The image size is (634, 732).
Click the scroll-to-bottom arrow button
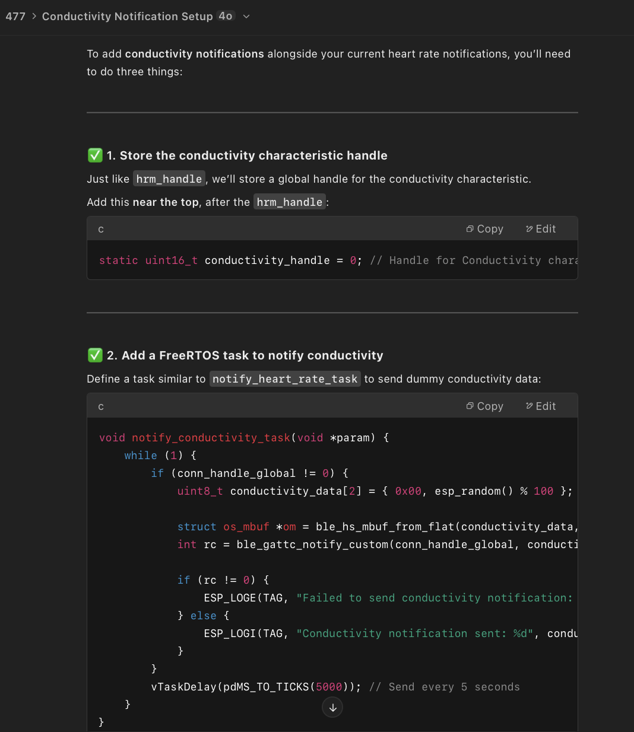point(332,707)
